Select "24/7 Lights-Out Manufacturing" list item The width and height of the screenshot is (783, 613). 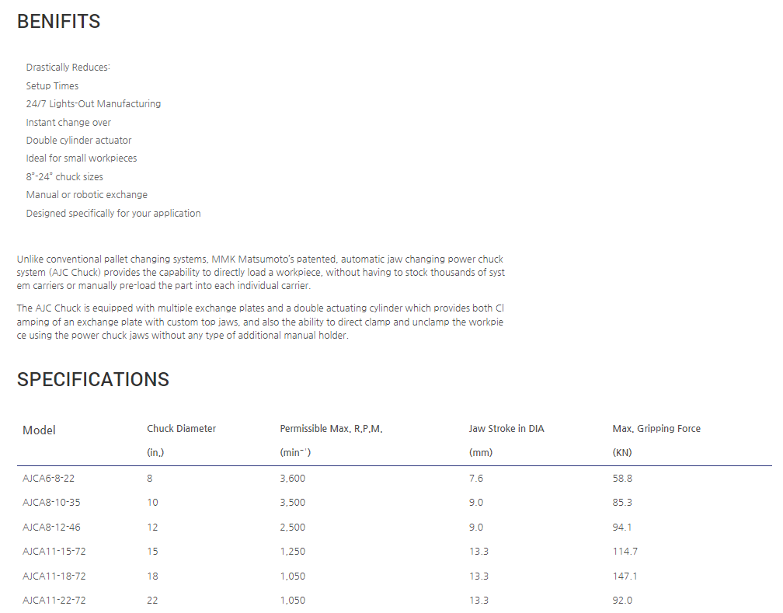tap(93, 104)
